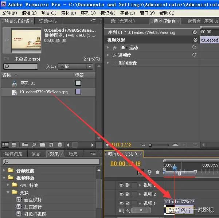Toggle eye visibility of 视频 2 track
This screenshot has height=218, width=219.
pyautogui.click(x=121, y=194)
